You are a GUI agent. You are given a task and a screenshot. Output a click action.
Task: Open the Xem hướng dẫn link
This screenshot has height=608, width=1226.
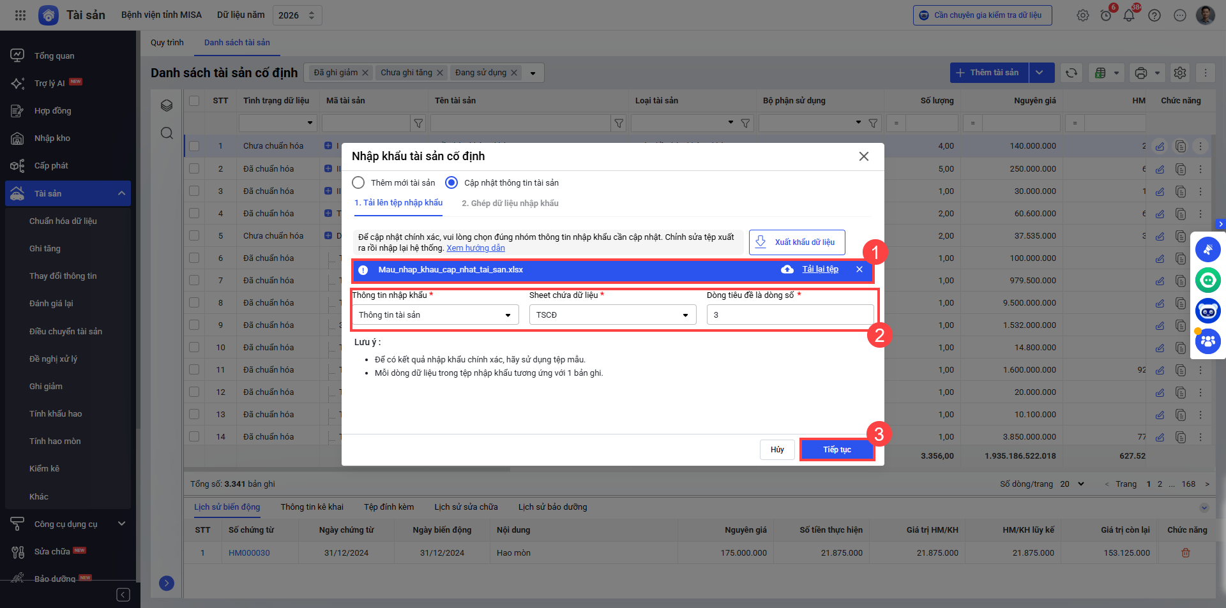[476, 248]
